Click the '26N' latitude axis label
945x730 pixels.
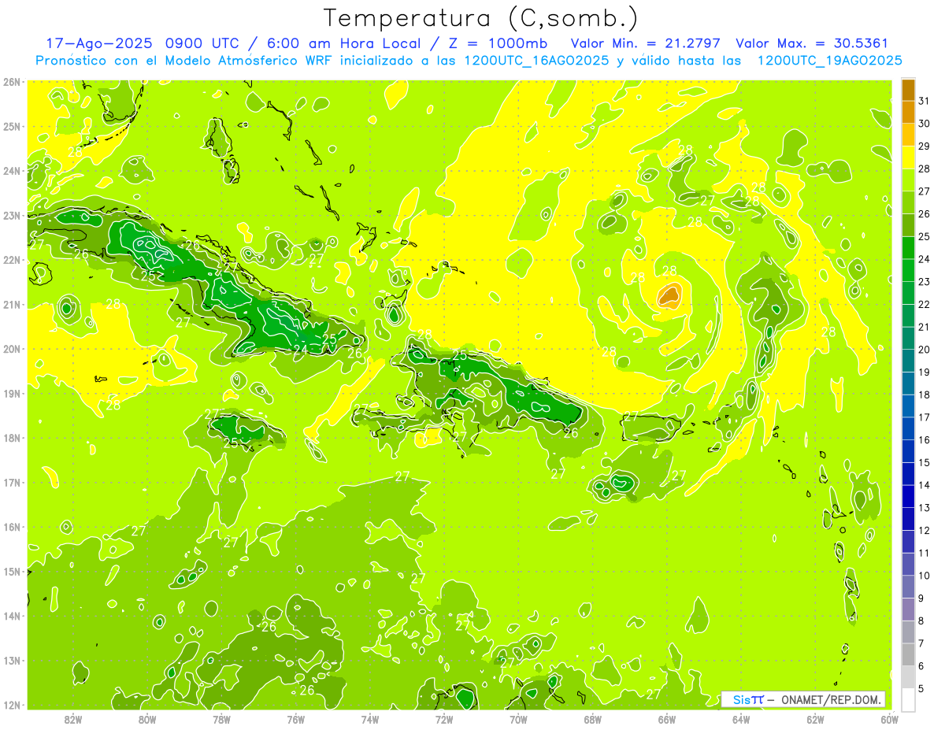click(11, 82)
